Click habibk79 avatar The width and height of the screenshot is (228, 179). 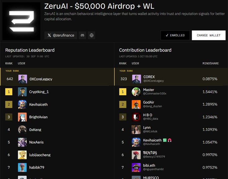22,167
